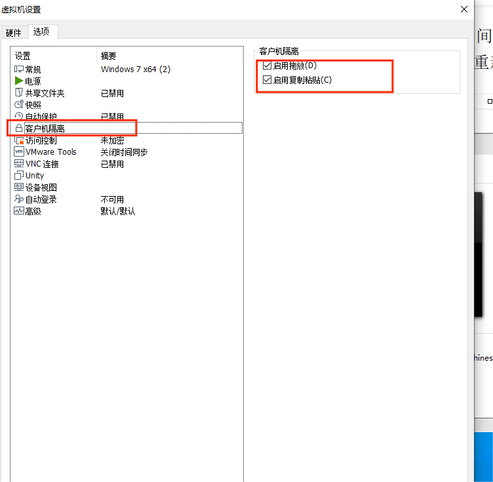
Task: Select the green Power (电源) arrow icon
Action: 19,81
